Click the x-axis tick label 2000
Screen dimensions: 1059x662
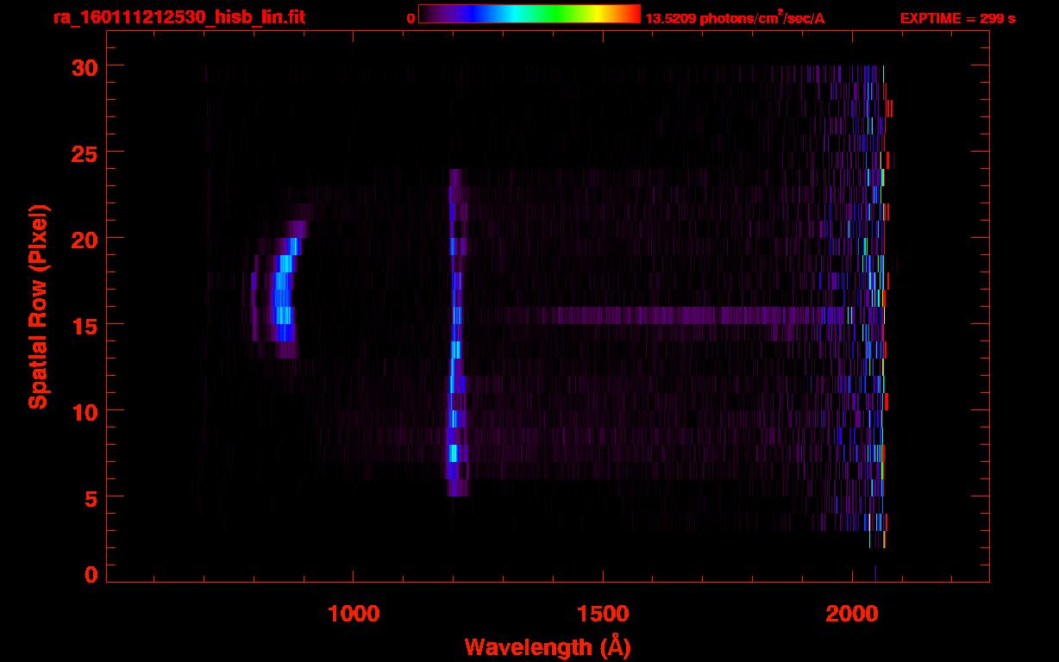point(851,613)
